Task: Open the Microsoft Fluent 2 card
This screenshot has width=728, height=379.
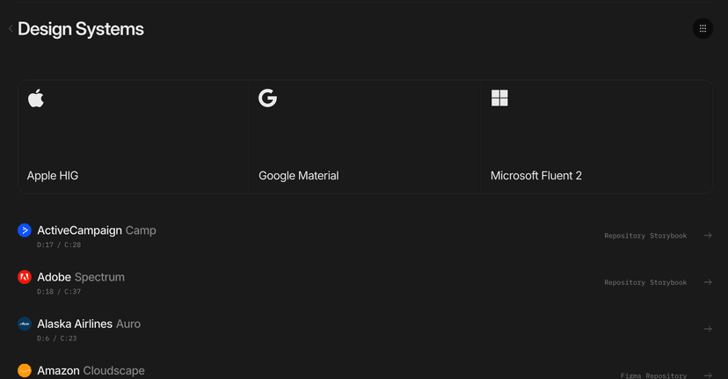Action: pyautogui.click(x=597, y=136)
